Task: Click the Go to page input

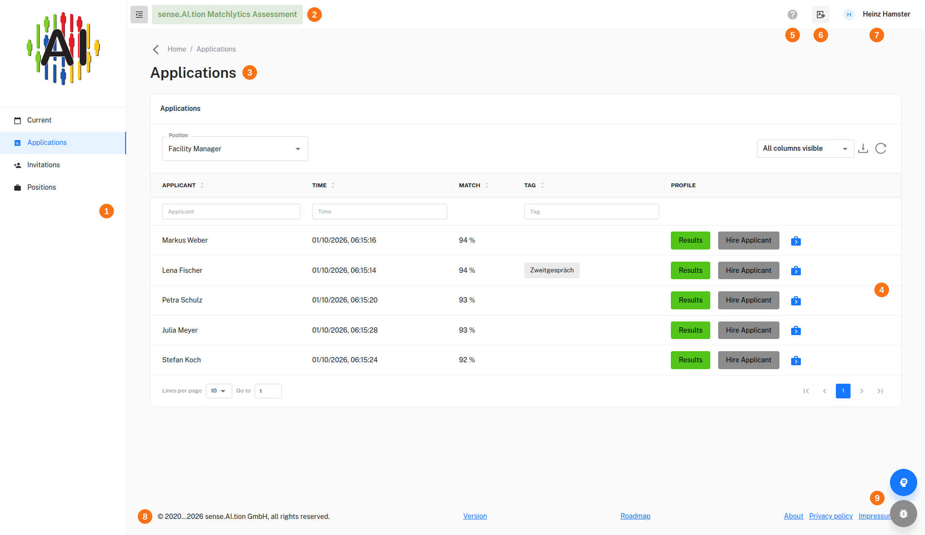Action: click(x=268, y=391)
